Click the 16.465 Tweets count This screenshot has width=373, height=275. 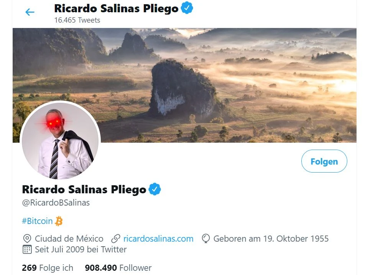77,20
